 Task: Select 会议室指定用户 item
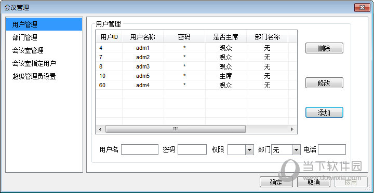44,63
